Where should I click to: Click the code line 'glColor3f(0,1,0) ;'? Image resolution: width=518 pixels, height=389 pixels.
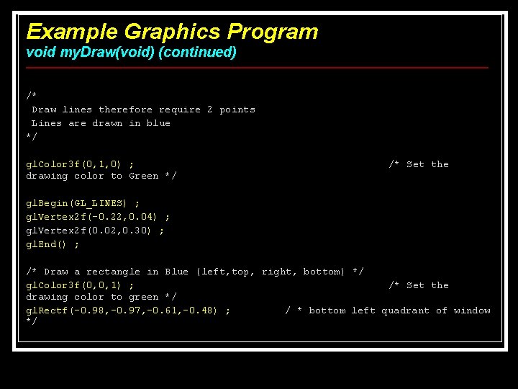pyautogui.click(x=80, y=164)
